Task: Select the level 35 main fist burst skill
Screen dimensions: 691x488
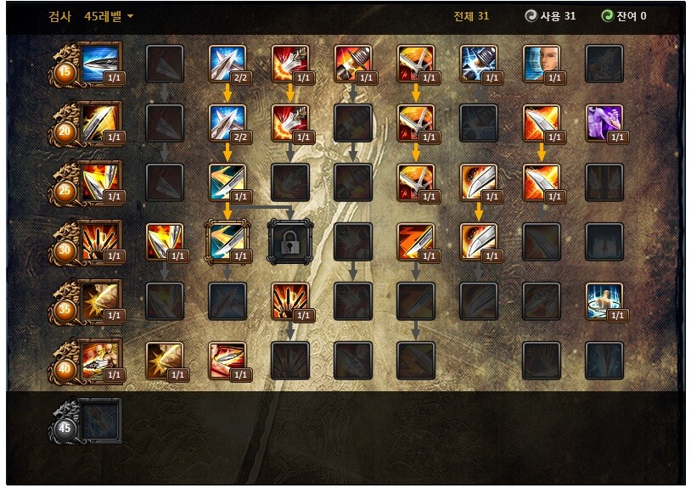Action: coord(100,302)
